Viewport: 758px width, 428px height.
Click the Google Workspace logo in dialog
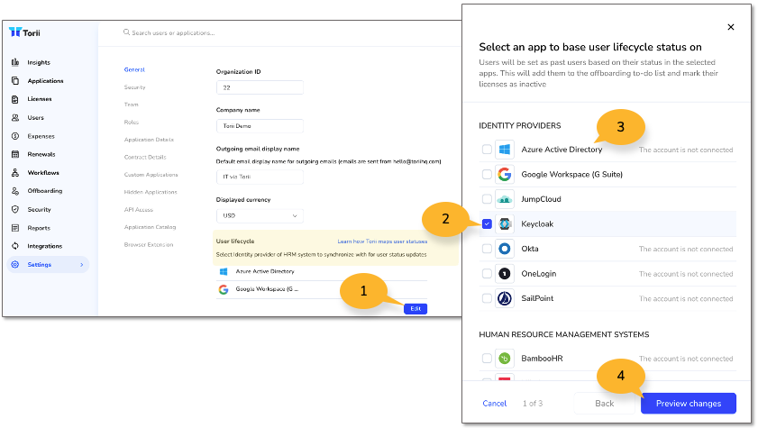click(x=504, y=174)
